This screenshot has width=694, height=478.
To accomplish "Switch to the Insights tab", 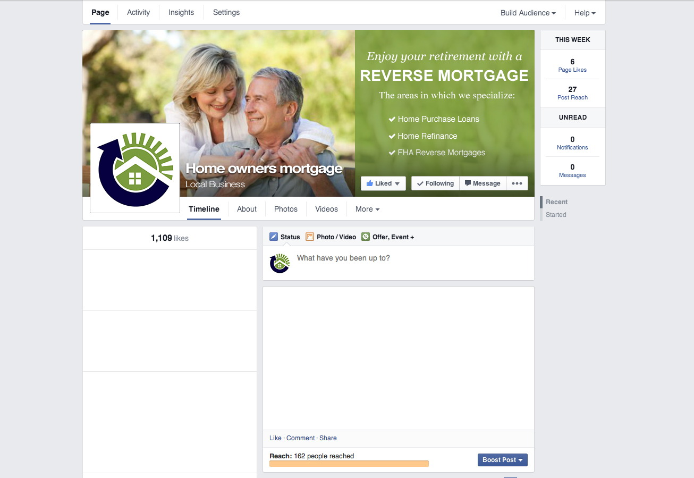I will [181, 12].
